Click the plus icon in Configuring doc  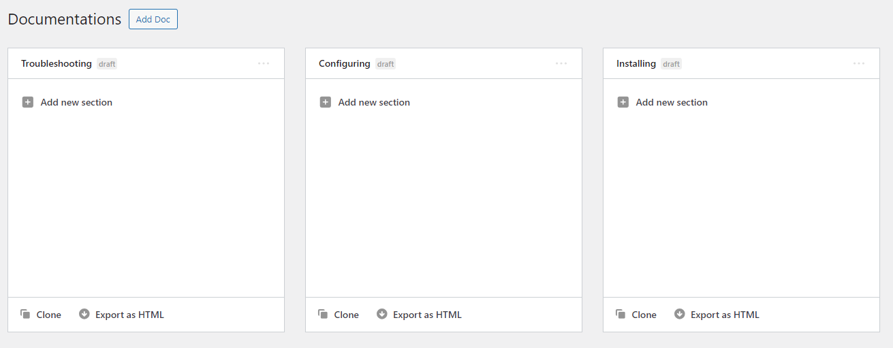pos(326,102)
